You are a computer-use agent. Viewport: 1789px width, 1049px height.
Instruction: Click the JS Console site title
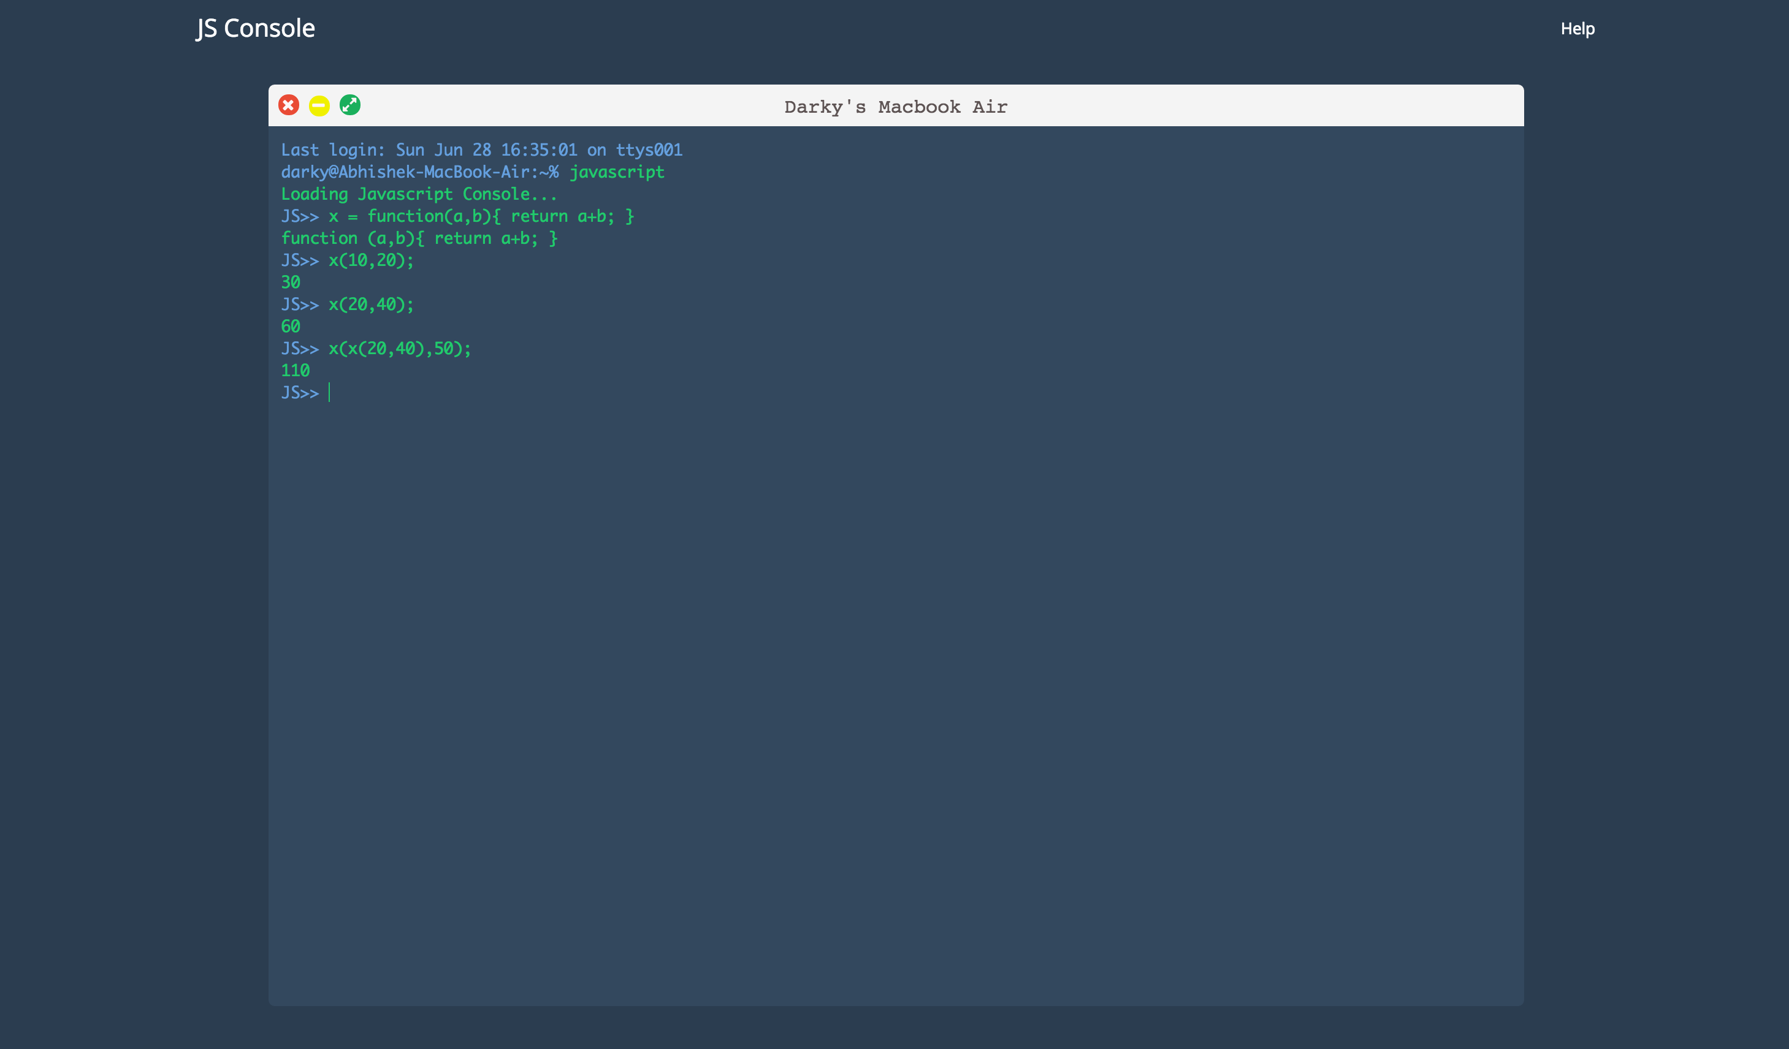(256, 28)
